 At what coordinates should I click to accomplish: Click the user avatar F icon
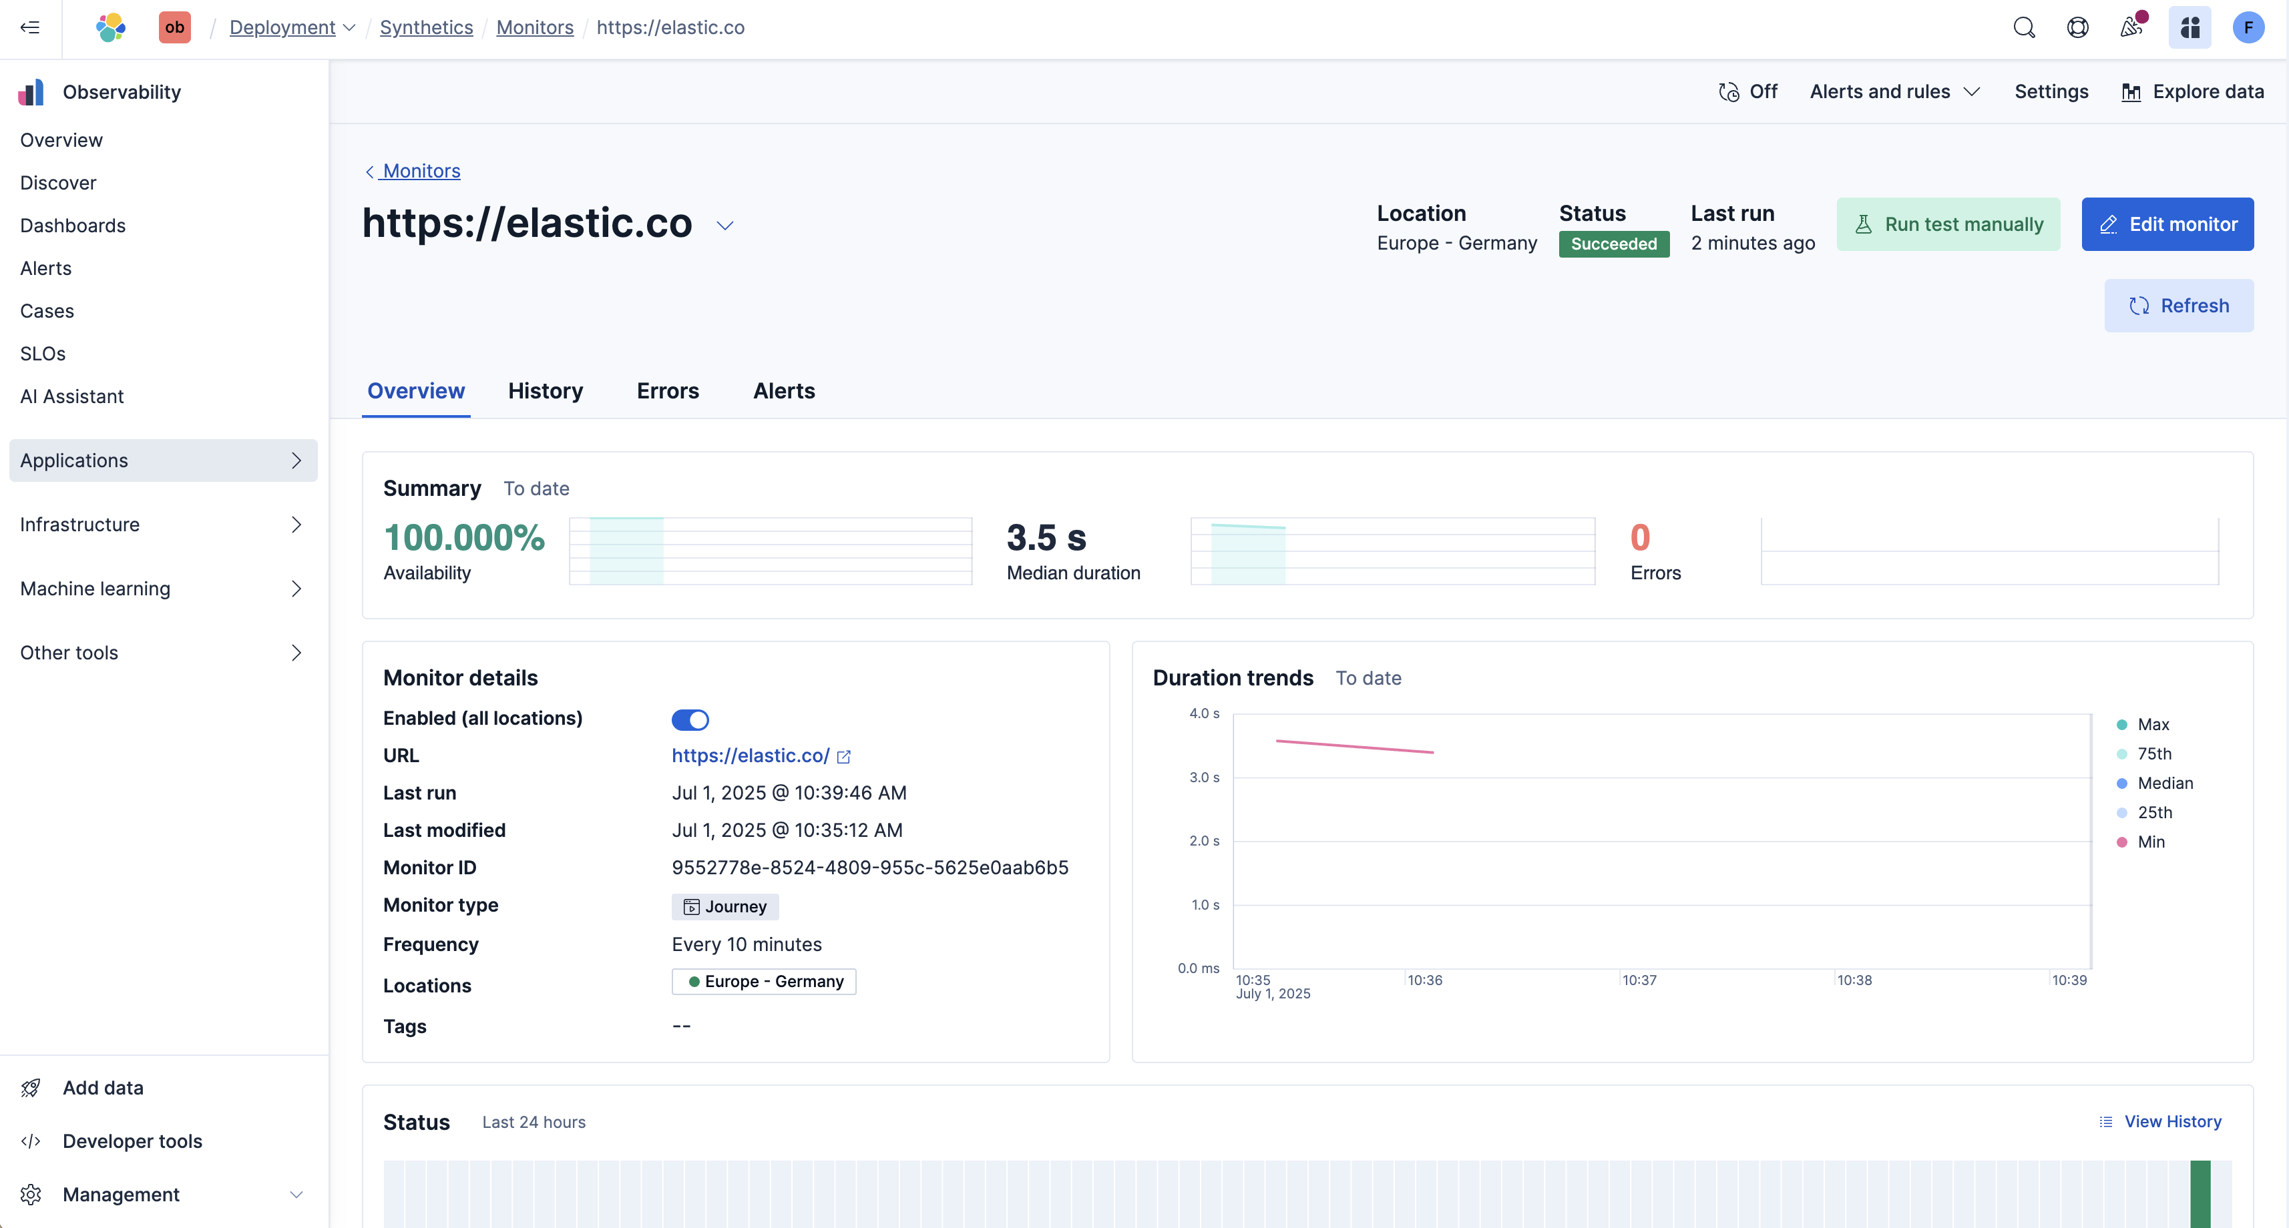[2247, 27]
